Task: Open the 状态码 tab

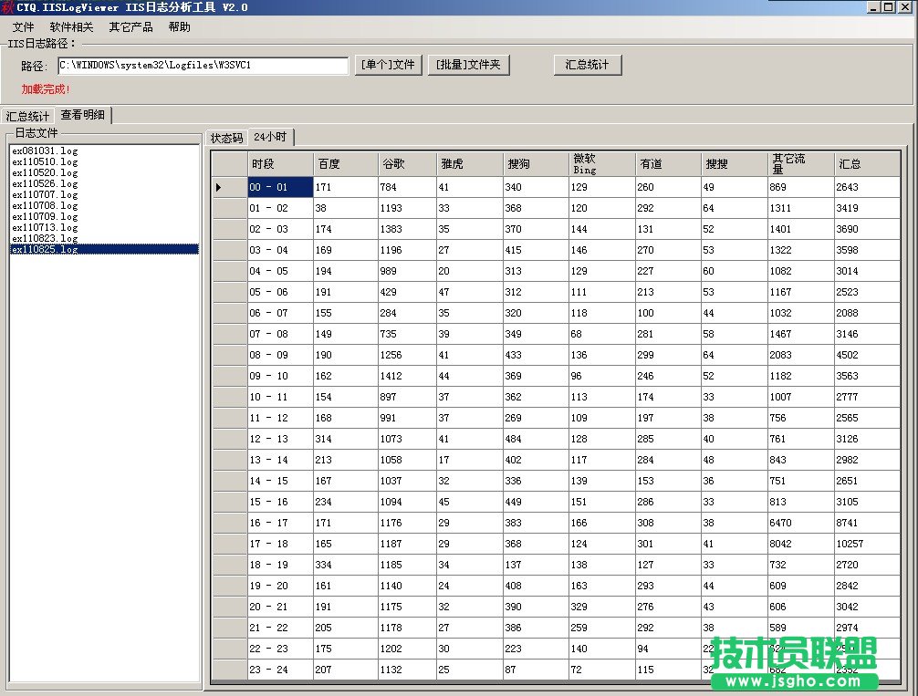Action: pos(225,138)
